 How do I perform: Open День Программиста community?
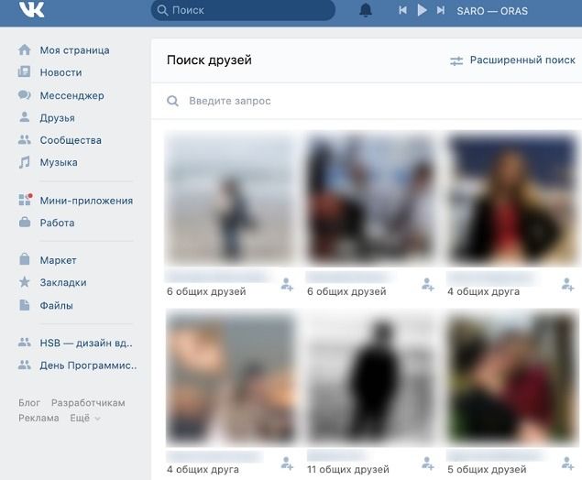click(x=88, y=365)
